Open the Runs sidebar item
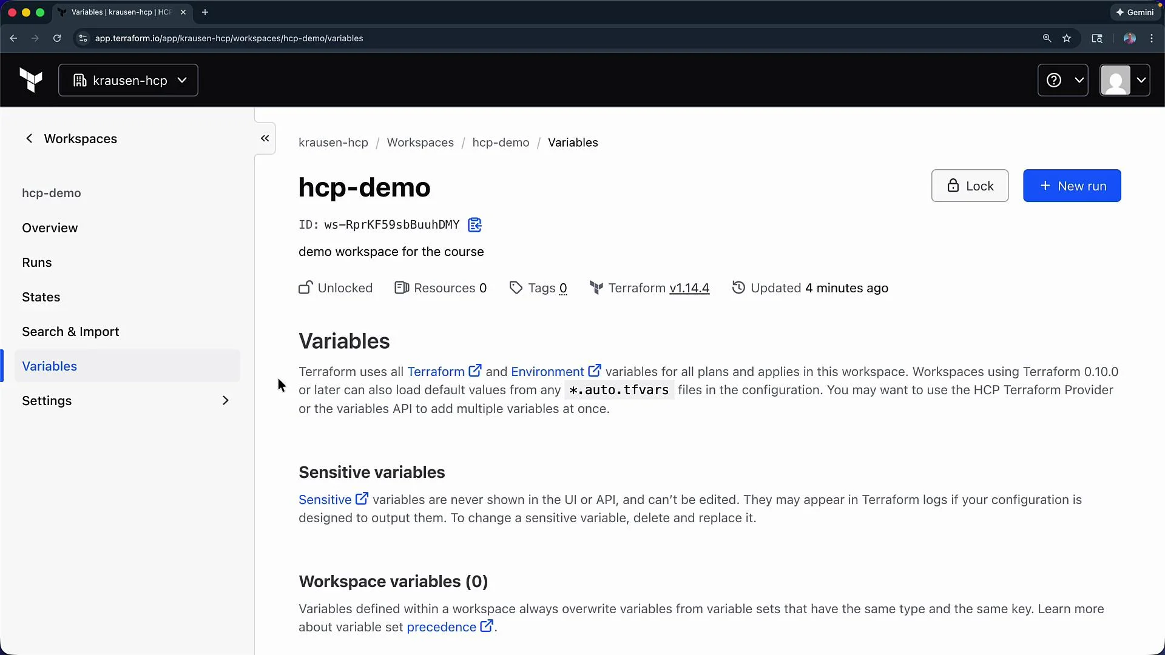The height and width of the screenshot is (655, 1165). pos(37,263)
